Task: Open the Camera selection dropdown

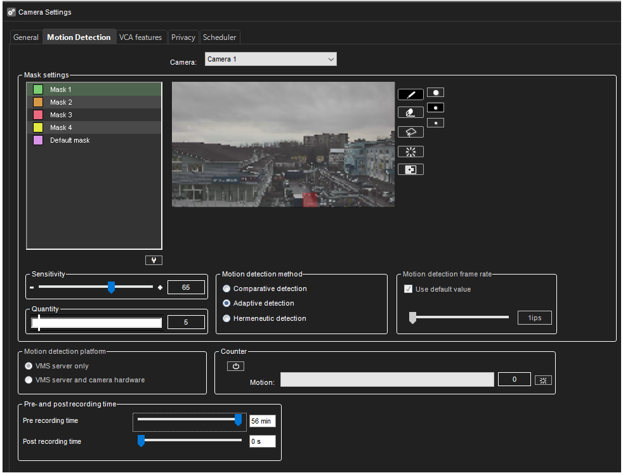Action: pyautogui.click(x=331, y=58)
